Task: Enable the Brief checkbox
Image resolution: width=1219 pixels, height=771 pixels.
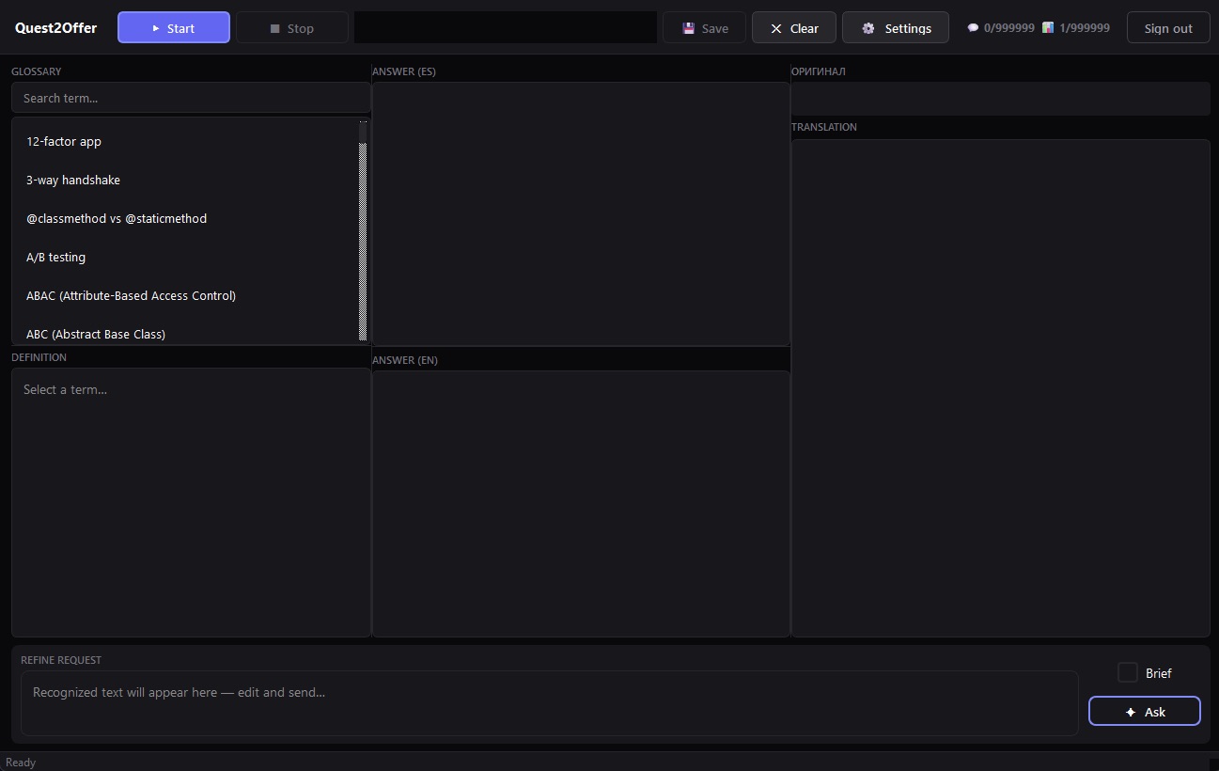Action: coord(1127,672)
